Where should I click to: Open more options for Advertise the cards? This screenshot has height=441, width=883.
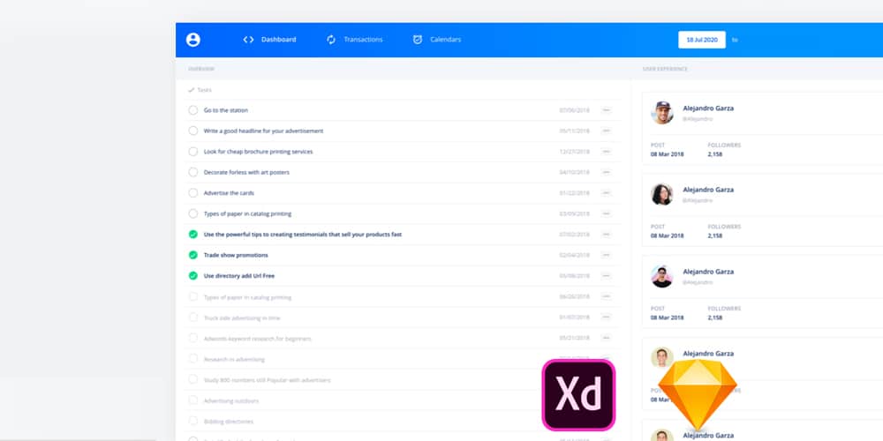606,193
